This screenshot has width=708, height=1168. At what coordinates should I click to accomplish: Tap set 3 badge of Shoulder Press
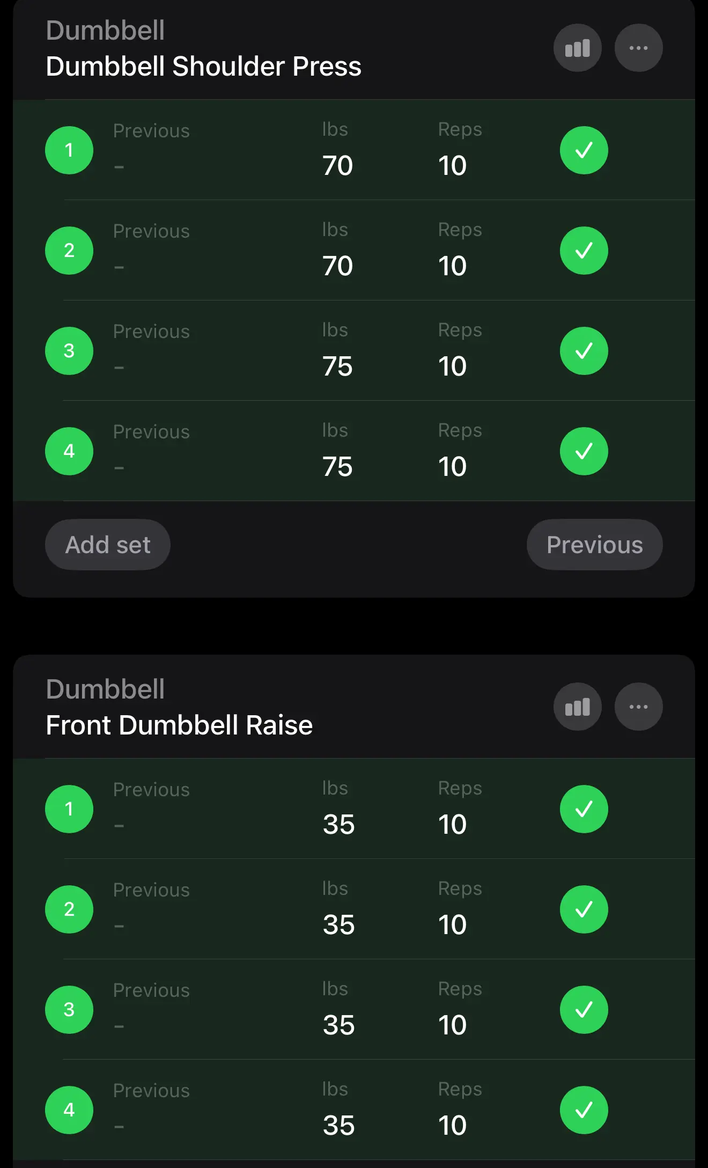[69, 351]
